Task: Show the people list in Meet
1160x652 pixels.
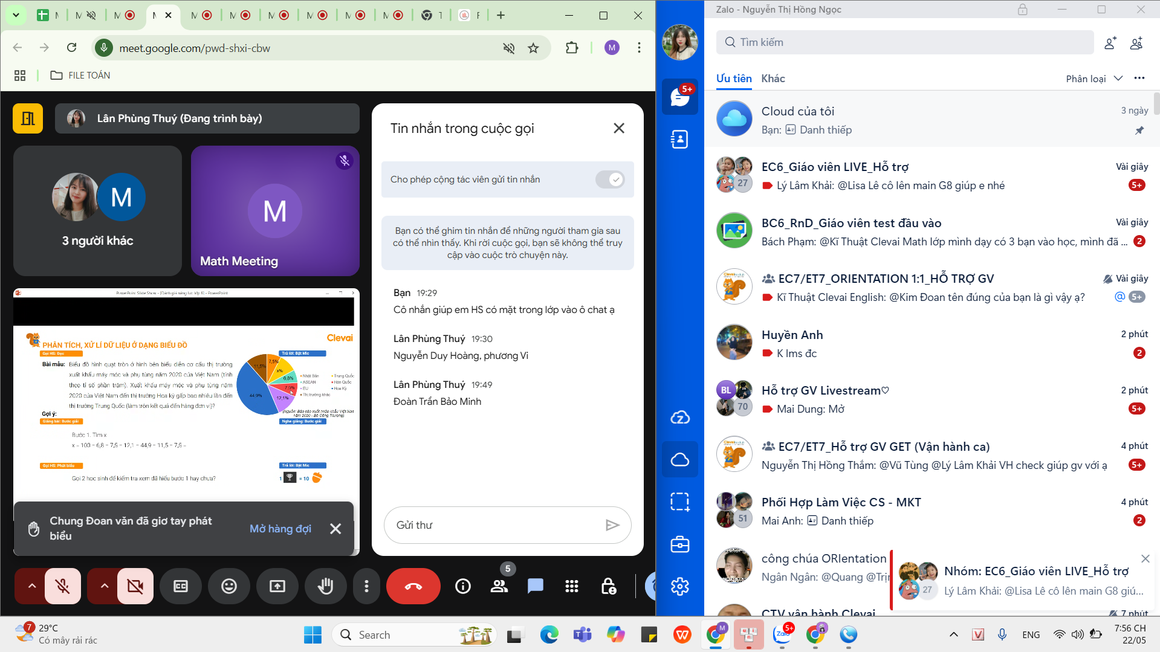Action: (499, 586)
